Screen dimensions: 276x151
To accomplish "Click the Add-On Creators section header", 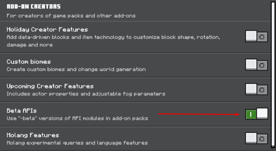I will (x=34, y=6).
